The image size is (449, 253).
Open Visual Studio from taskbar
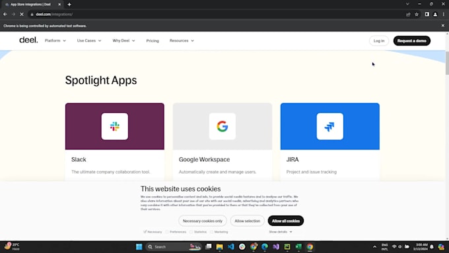276,246
